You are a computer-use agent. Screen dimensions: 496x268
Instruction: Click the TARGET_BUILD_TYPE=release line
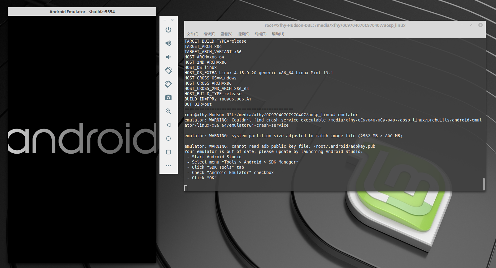click(x=215, y=41)
